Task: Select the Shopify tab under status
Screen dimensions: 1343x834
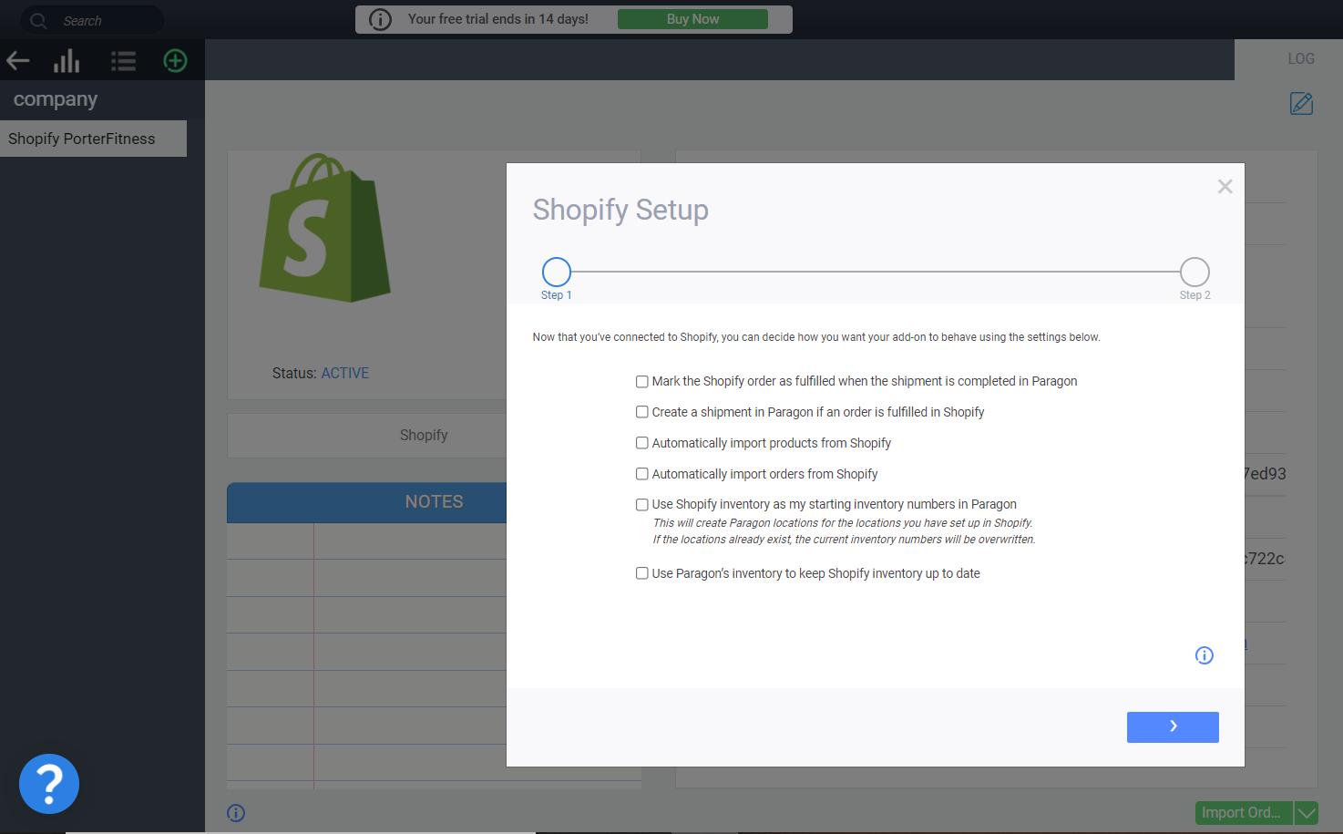Action: [x=424, y=436]
